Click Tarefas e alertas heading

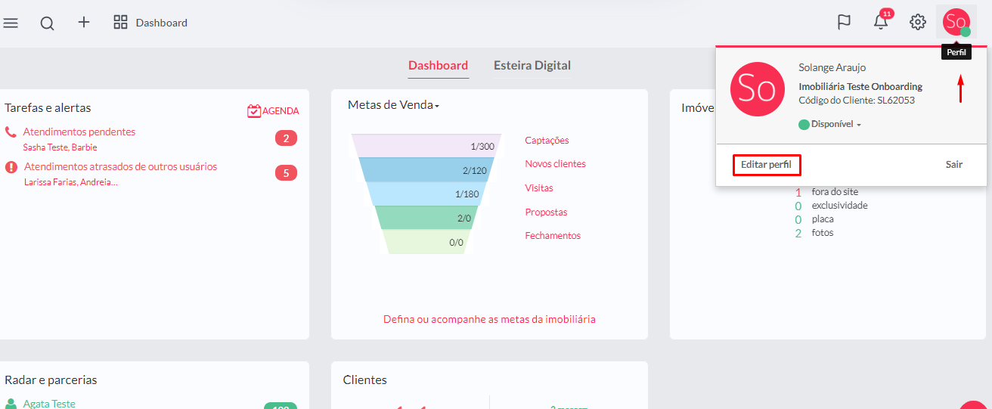point(48,108)
